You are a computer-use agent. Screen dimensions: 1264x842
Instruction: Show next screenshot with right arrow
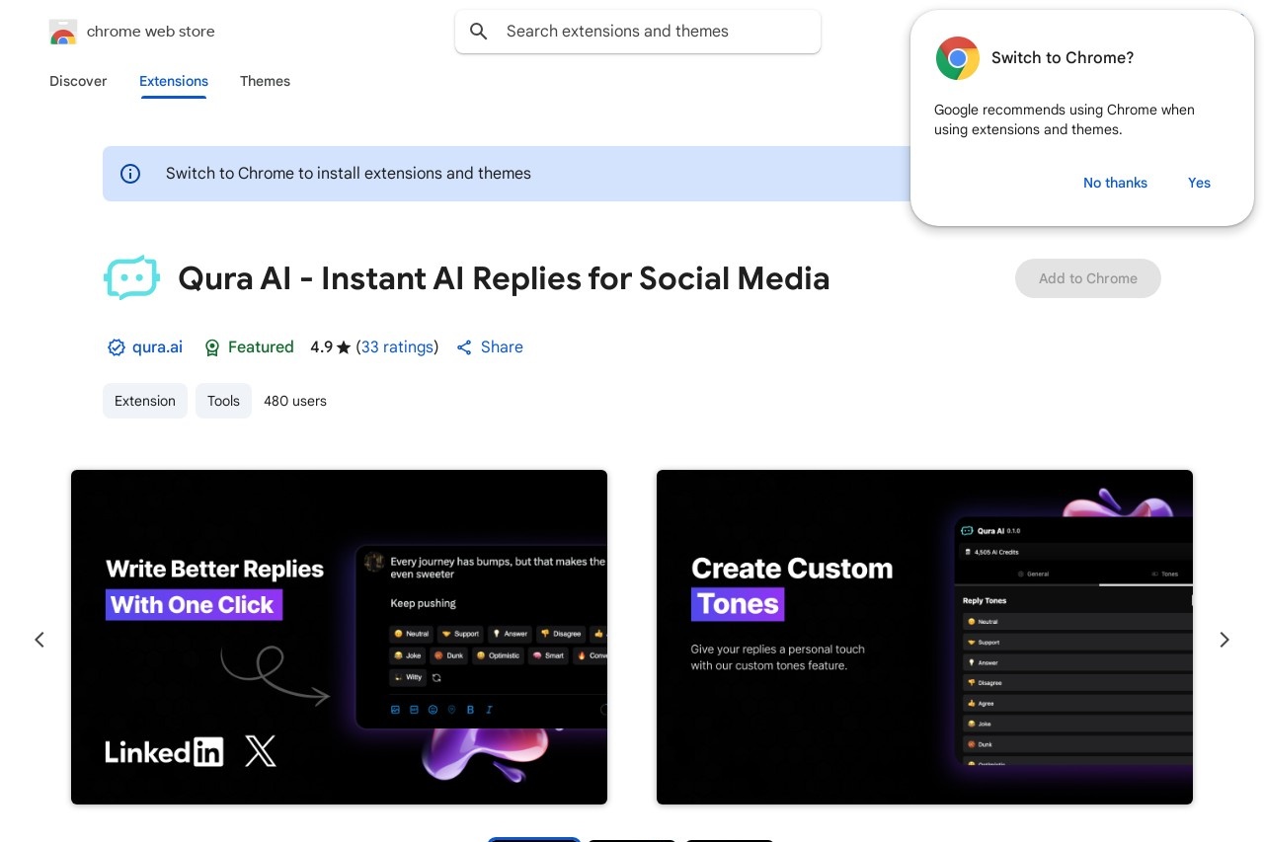[1224, 640]
